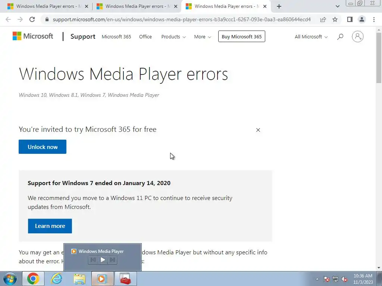Click the Microsoft logo
This screenshot has width=382, height=286.
[33, 36]
